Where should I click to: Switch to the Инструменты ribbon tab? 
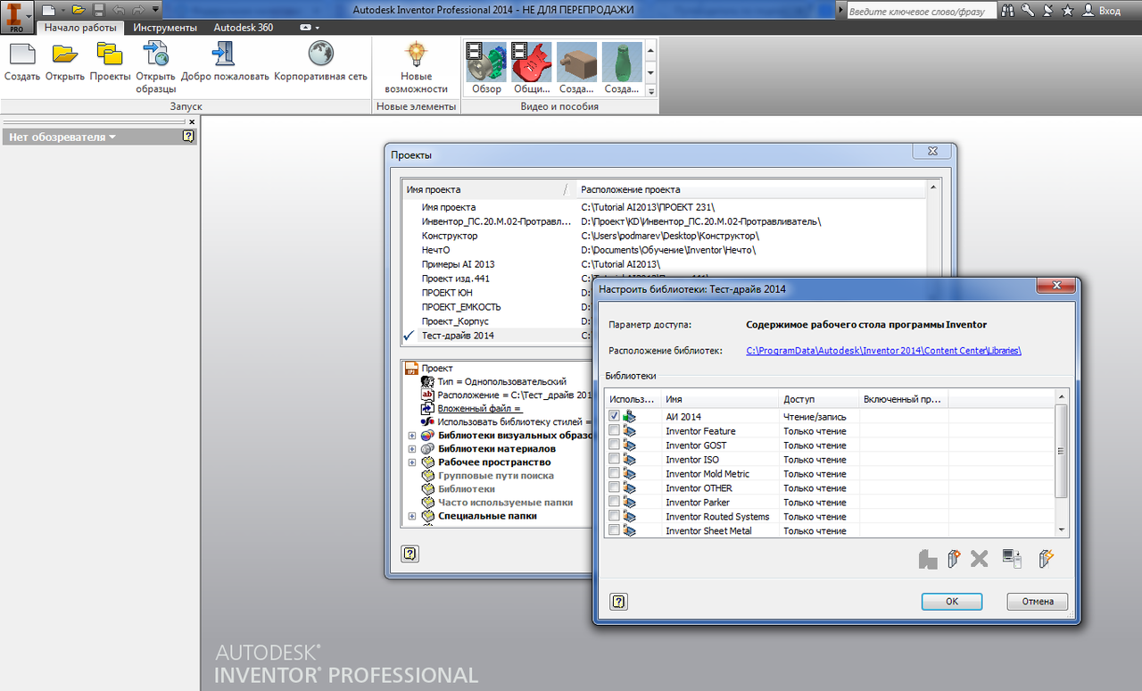165,28
